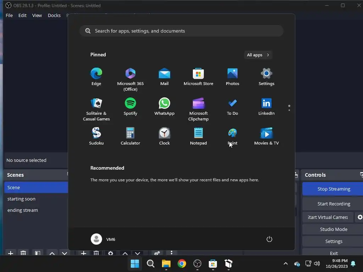363x272 pixels.
Task: Open advanced audio properties double-gear icon
Action: click(157, 253)
